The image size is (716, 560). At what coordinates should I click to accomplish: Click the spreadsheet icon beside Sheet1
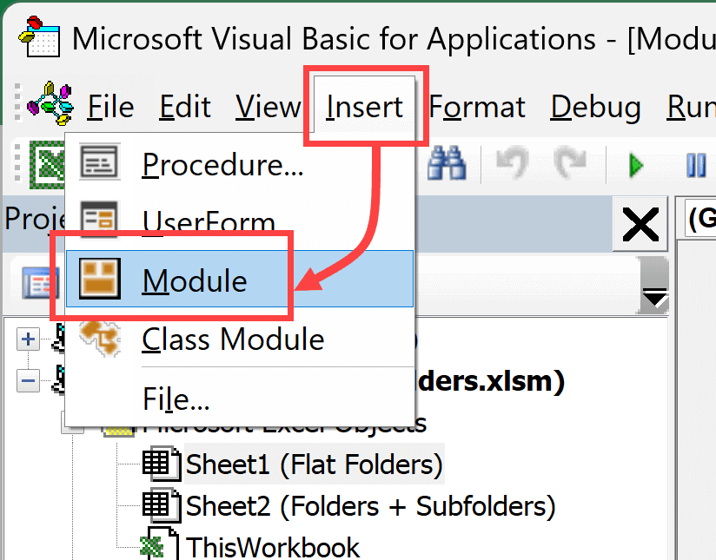(x=162, y=464)
